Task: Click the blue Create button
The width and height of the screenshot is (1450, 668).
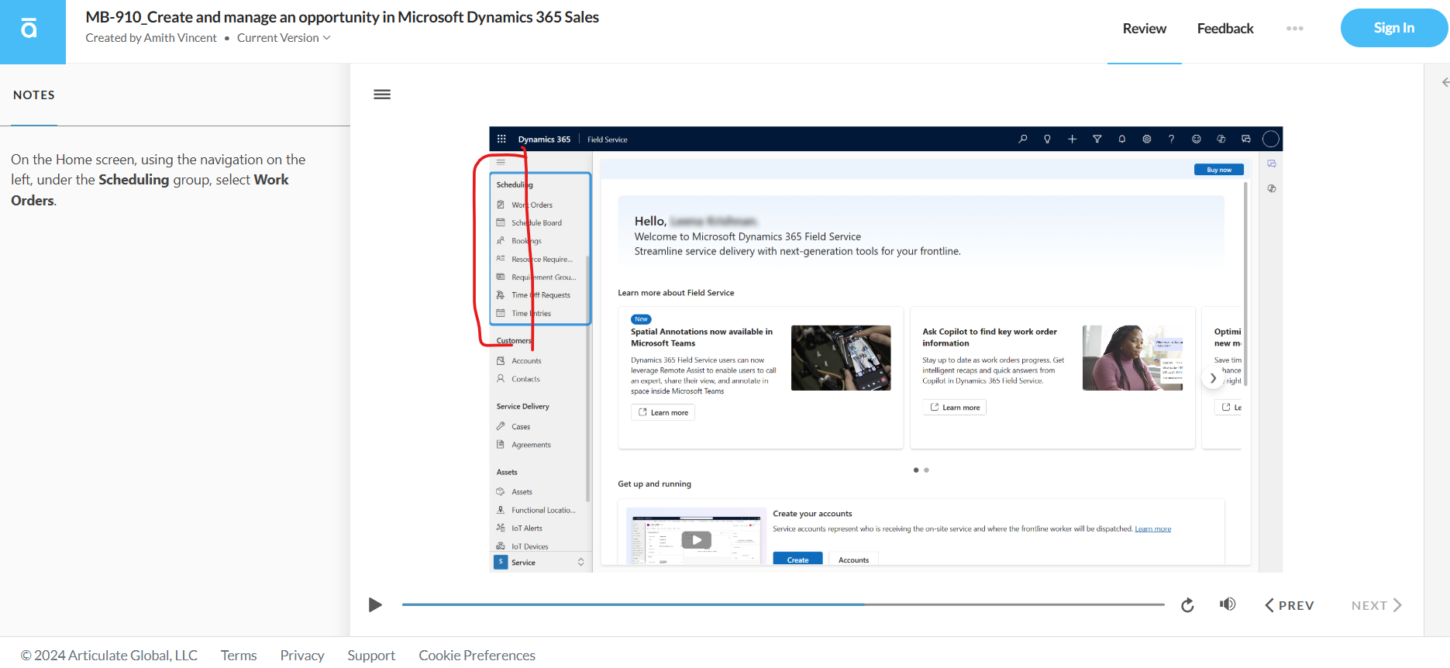Action: click(x=797, y=560)
